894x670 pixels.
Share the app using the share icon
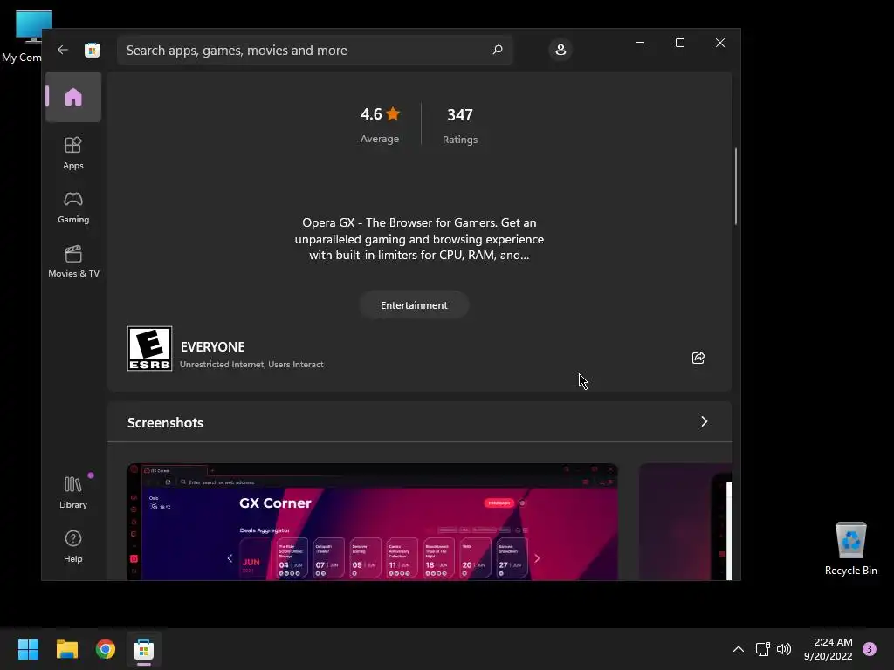(x=698, y=358)
